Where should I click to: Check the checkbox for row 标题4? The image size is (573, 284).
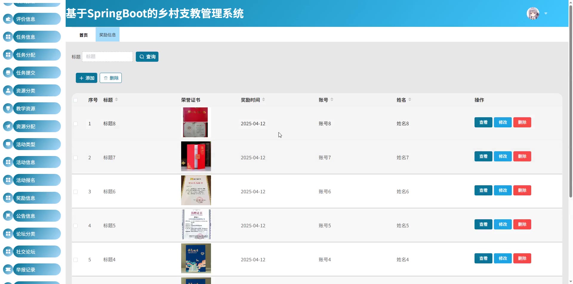point(76,260)
